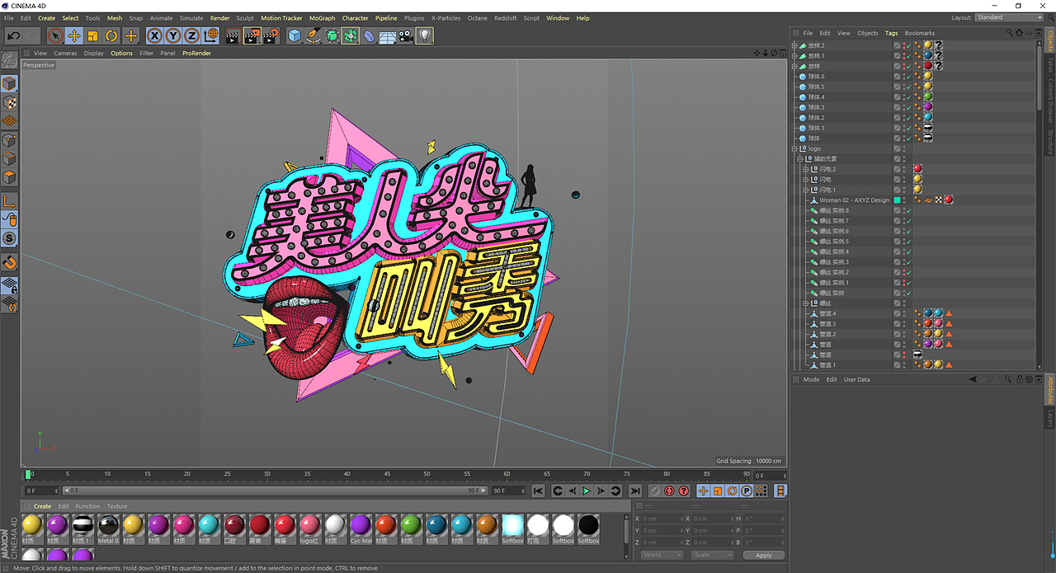The image size is (1056, 573).
Task: Open the Octane menu
Action: [477, 18]
